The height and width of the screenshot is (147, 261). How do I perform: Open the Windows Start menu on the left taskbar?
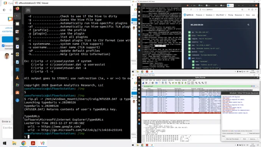5,143
